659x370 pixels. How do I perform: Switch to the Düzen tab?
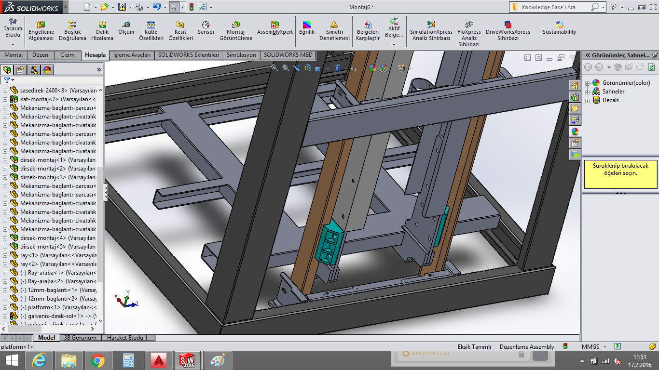pyautogui.click(x=41, y=55)
